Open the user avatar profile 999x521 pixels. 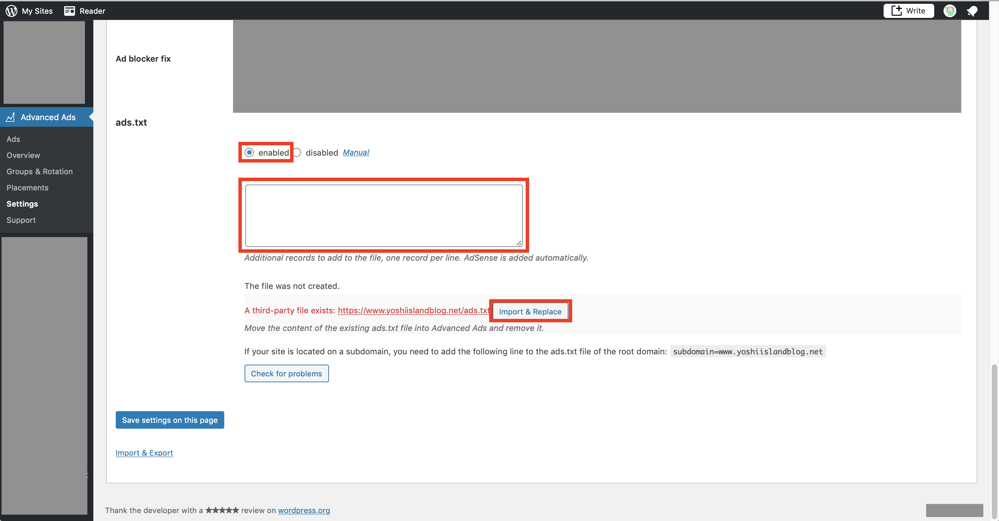pos(950,11)
